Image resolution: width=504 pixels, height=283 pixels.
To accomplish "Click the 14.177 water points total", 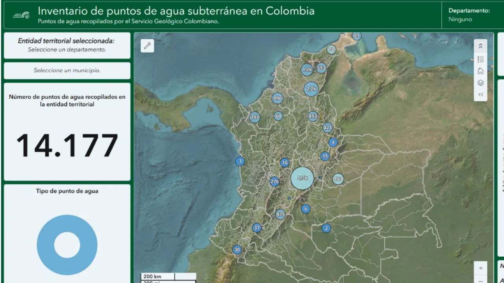I will (x=67, y=145).
